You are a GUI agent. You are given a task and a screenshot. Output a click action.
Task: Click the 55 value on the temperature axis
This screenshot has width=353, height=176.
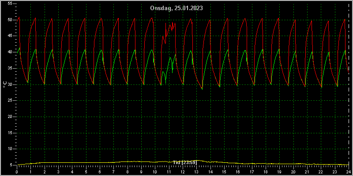click(x=11, y=4)
